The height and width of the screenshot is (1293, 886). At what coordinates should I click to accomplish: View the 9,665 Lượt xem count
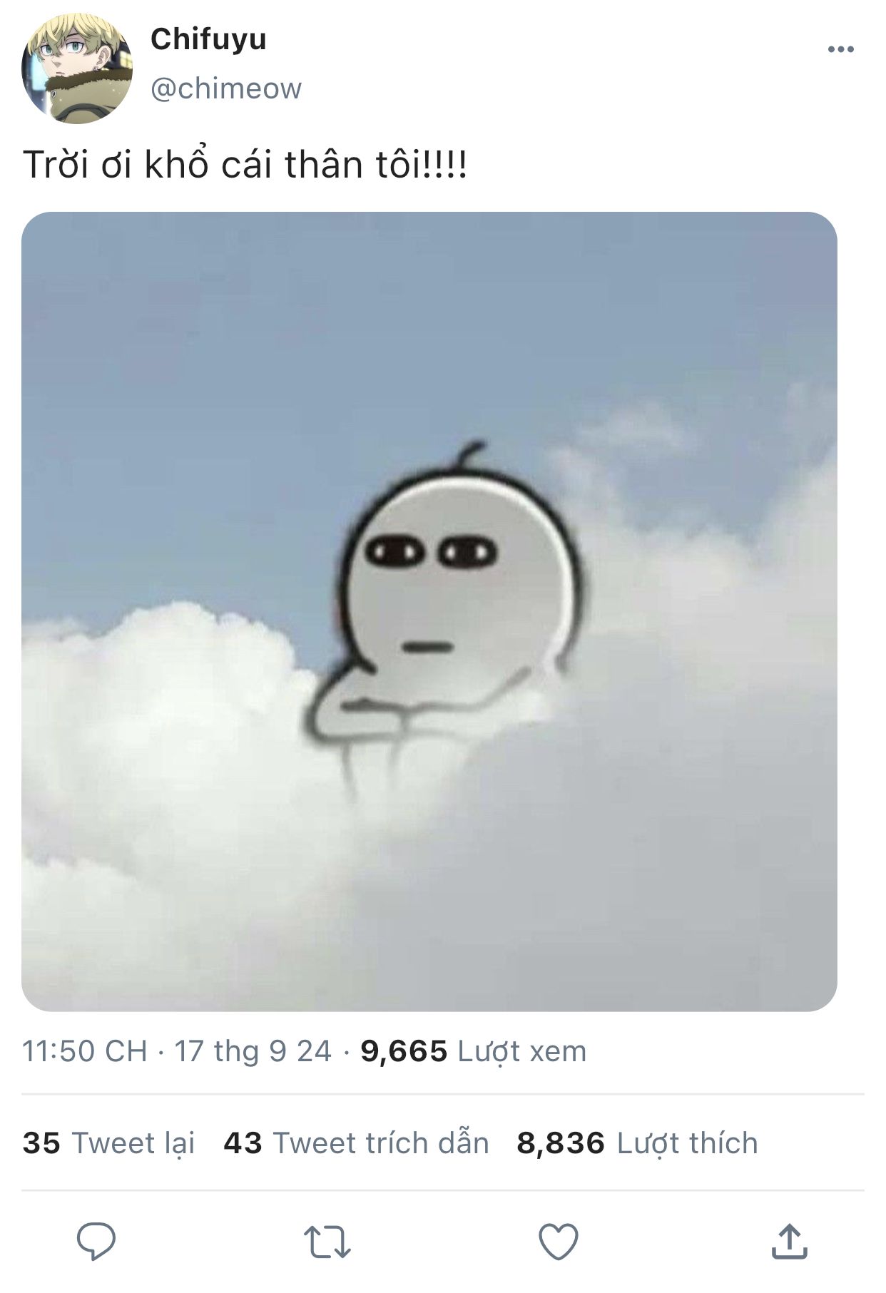pos(474,1051)
